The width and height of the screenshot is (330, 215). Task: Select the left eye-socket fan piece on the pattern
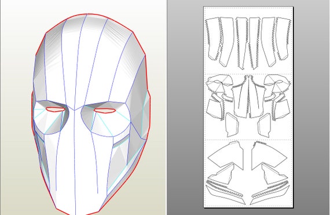click(219, 83)
